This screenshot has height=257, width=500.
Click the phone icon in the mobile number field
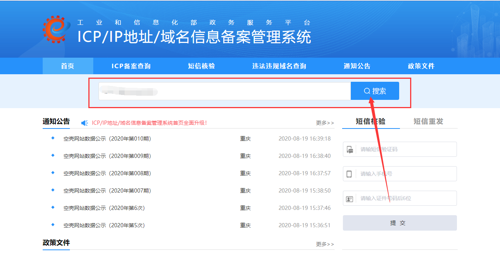pyautogui.click(x=349, y=174)
